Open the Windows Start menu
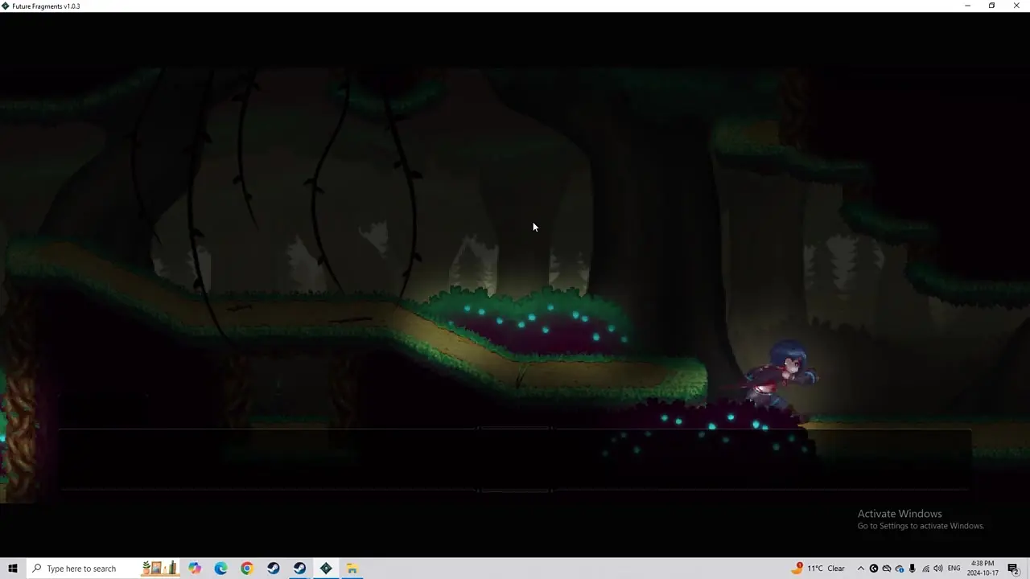This screenshot has height=579, width=1030. click(x=12, y=569)
